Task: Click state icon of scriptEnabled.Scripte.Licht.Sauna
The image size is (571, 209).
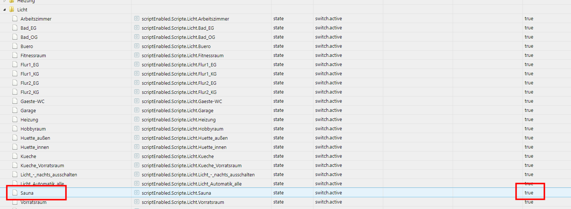Action: coord(137,192)
